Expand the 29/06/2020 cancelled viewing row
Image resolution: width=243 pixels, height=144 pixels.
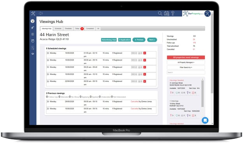tap(48, 102)
